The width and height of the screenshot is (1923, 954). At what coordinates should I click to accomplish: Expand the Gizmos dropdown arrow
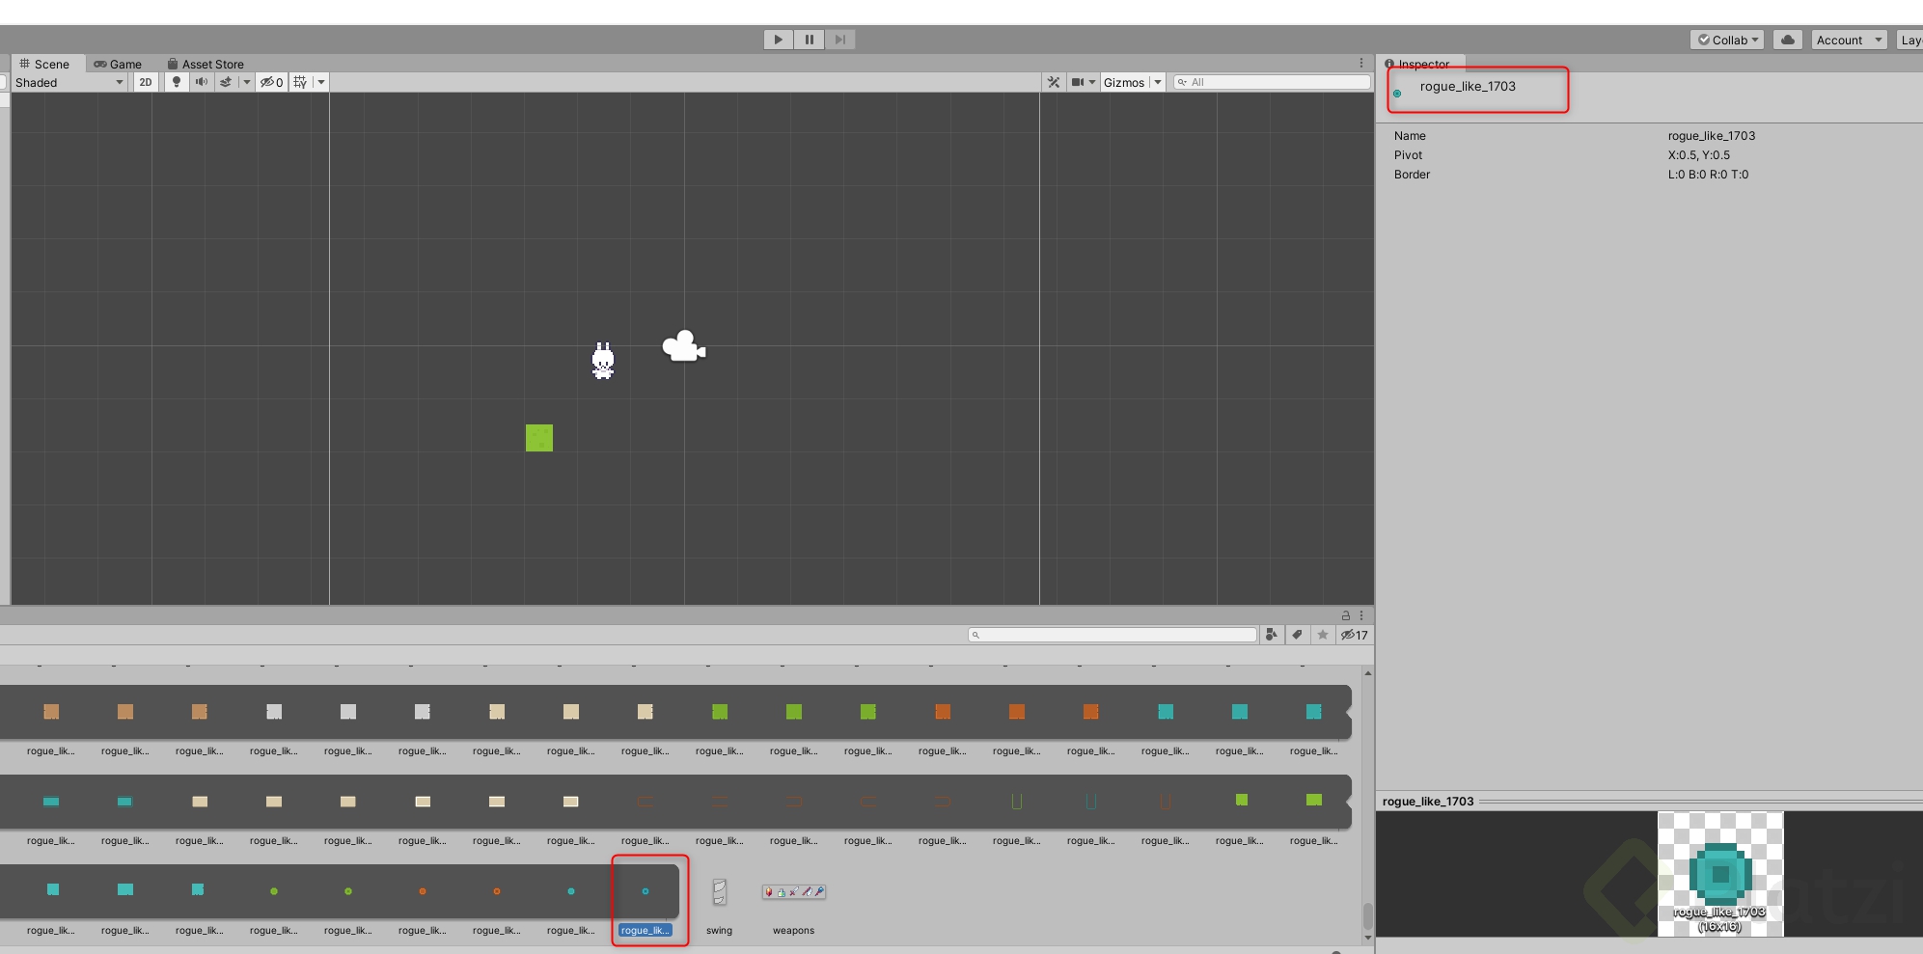pos(1158,82)
